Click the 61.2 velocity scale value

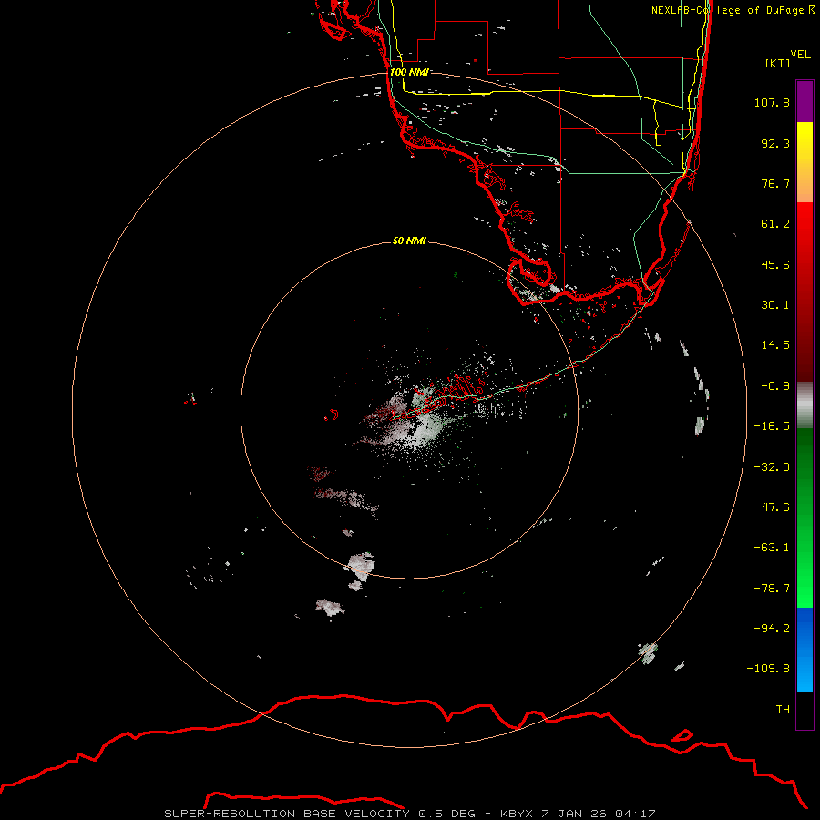[775, 224]
